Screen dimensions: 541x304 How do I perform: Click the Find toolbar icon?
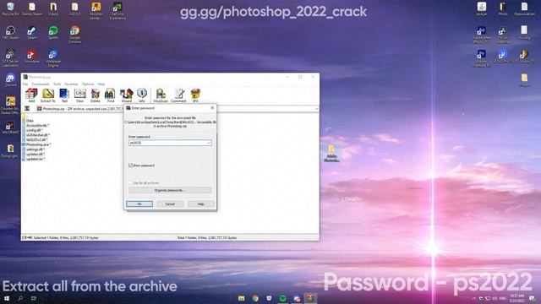point(111,95)
